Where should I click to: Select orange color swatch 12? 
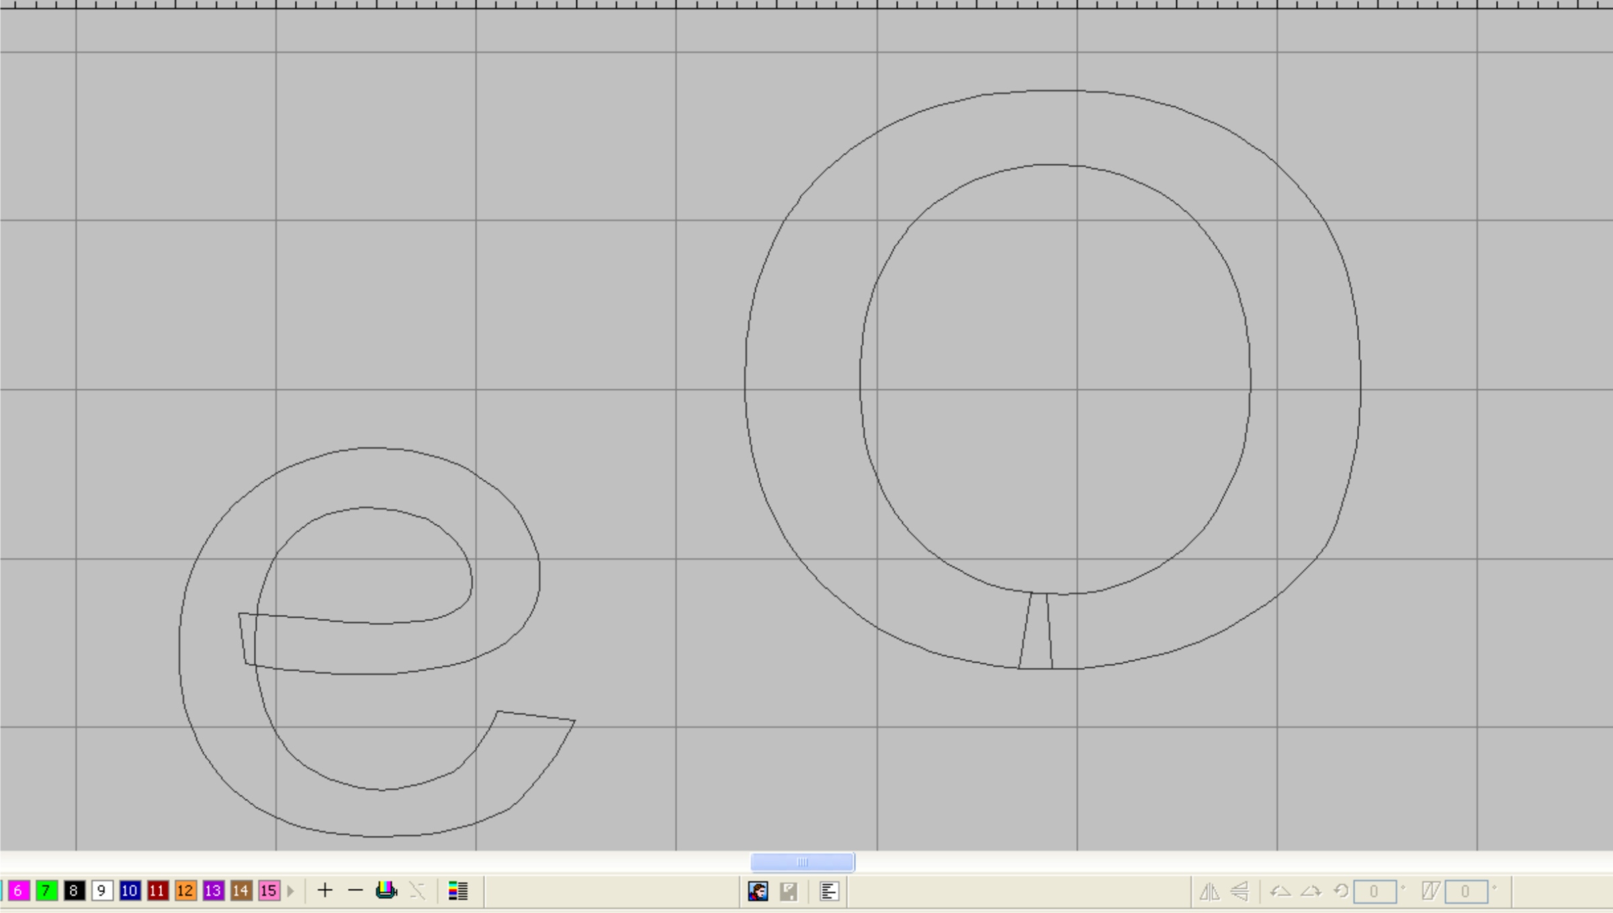coord(185,891)
